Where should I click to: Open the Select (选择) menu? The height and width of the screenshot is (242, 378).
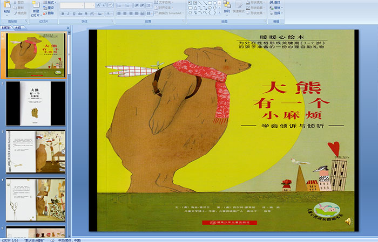[276, 13]
